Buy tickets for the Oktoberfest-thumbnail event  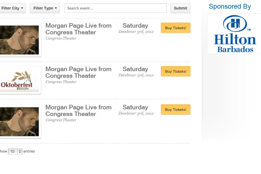(x=176, y=71)
